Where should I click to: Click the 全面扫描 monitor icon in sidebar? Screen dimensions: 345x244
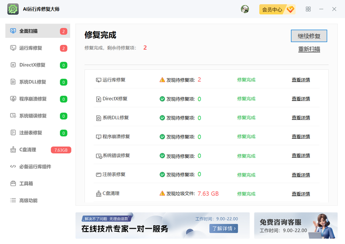(13, 31)
